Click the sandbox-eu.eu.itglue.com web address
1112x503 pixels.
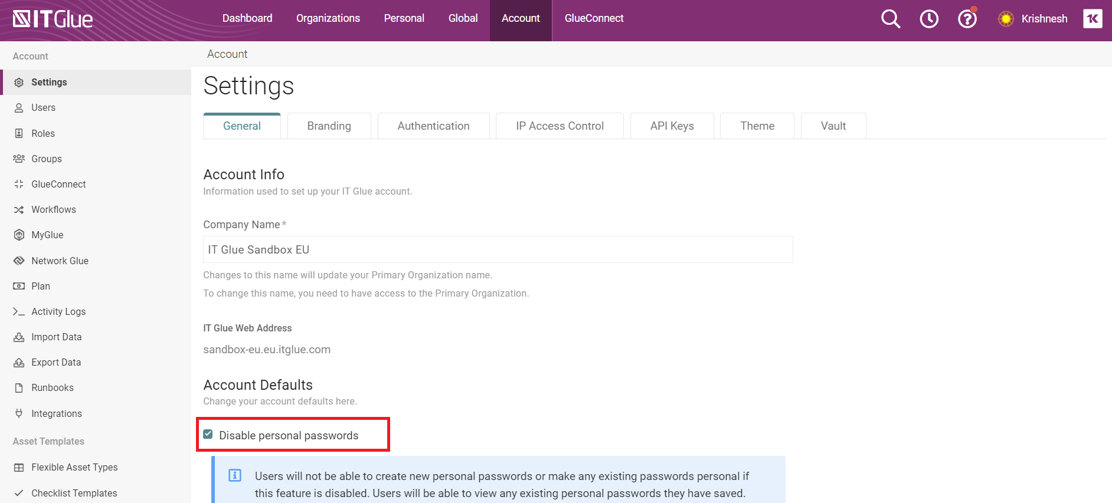tap(267, 350)
